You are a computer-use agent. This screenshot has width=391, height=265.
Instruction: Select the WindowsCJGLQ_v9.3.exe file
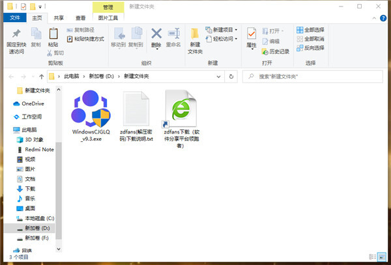tap(91, 116)
